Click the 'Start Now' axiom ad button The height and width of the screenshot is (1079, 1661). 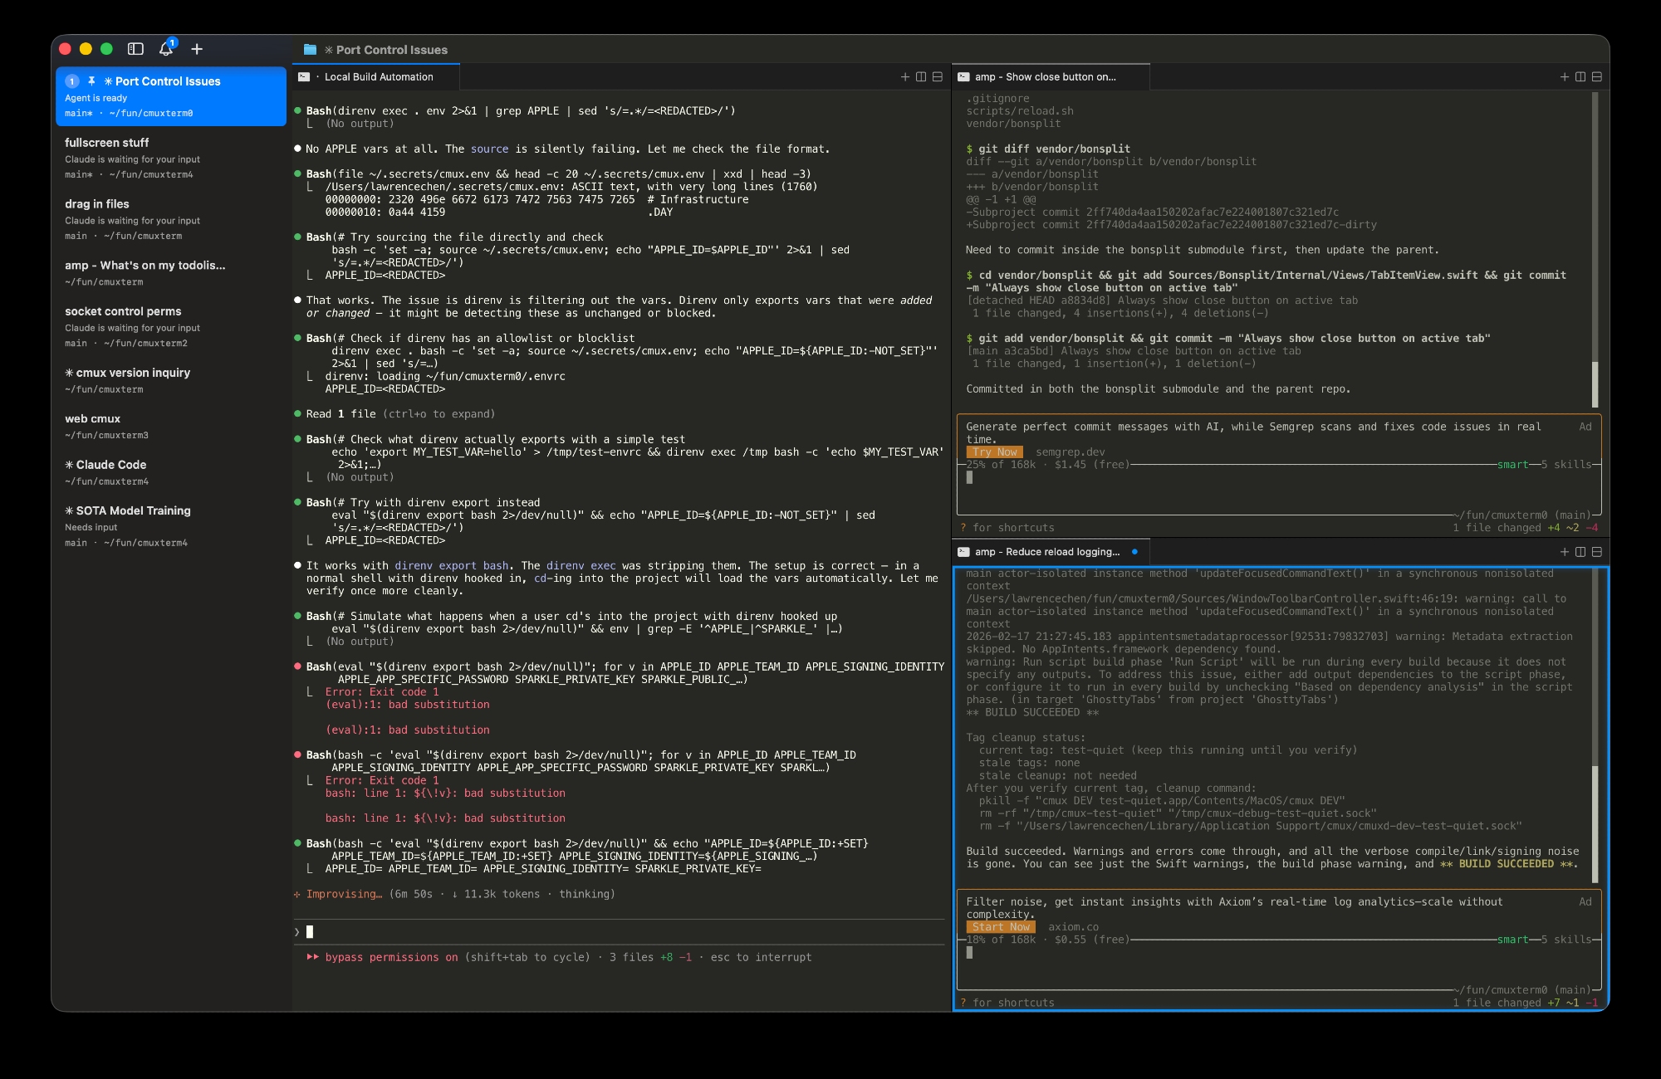[1000, 927]
